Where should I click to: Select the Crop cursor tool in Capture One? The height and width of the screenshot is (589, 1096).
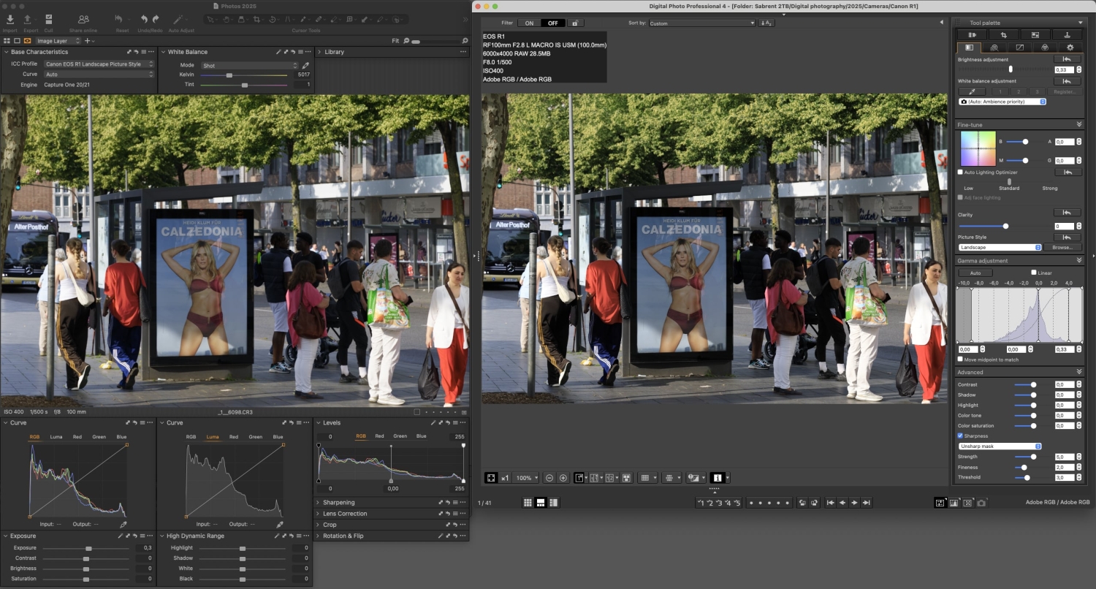tap(256, 19)
